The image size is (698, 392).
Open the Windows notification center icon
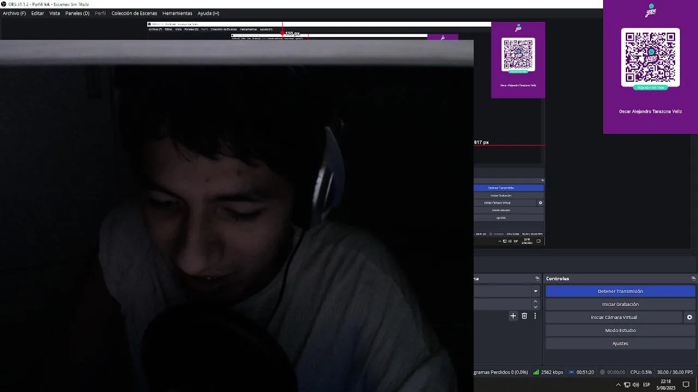coord(686,385)
